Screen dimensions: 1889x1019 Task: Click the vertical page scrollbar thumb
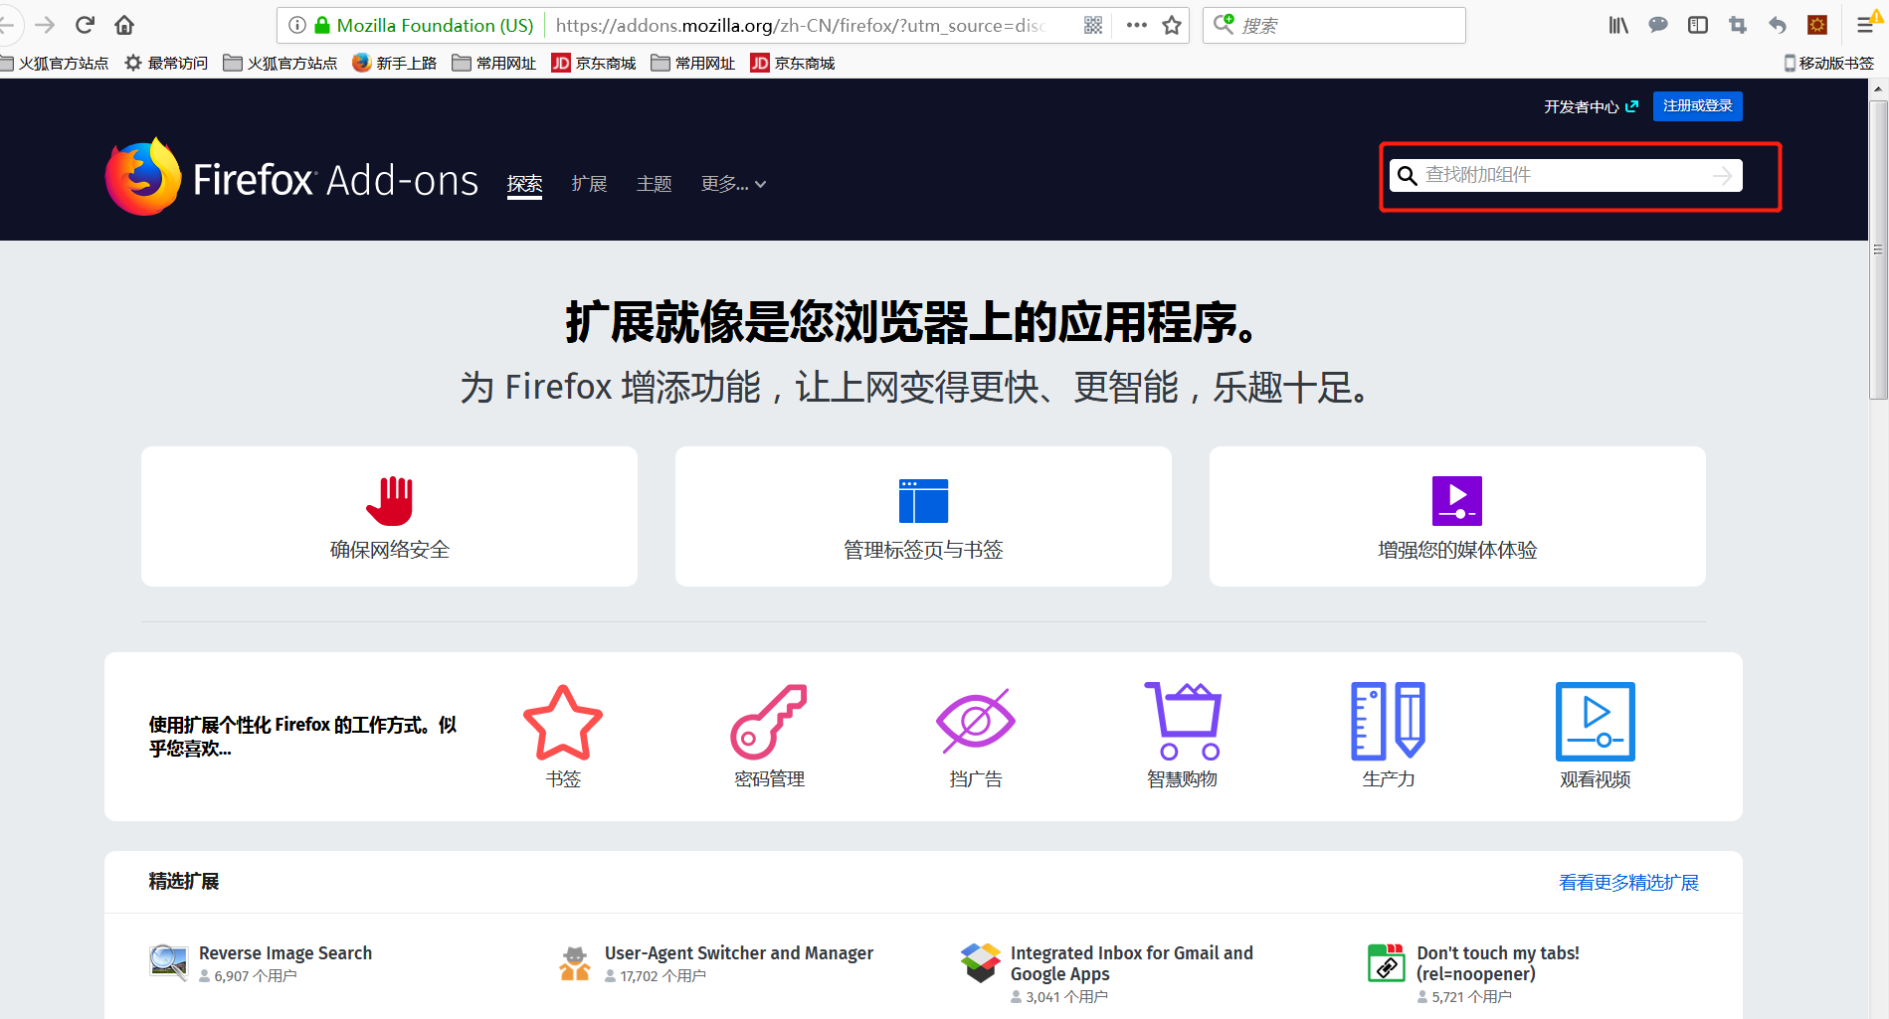pyautogui.click(x=1878, y=250)
